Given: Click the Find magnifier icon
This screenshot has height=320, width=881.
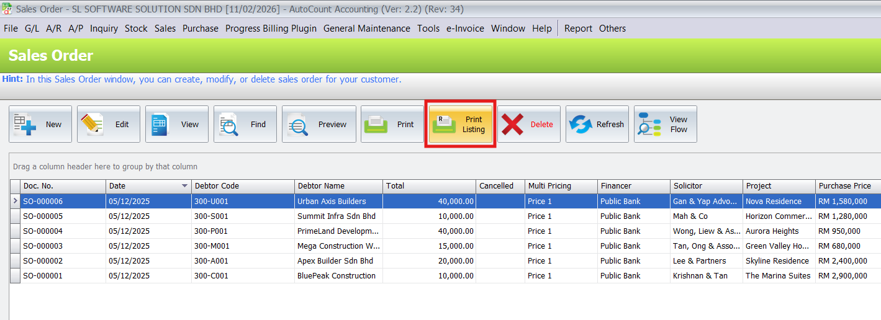Looking at the screenshot, I should (228, 124).
